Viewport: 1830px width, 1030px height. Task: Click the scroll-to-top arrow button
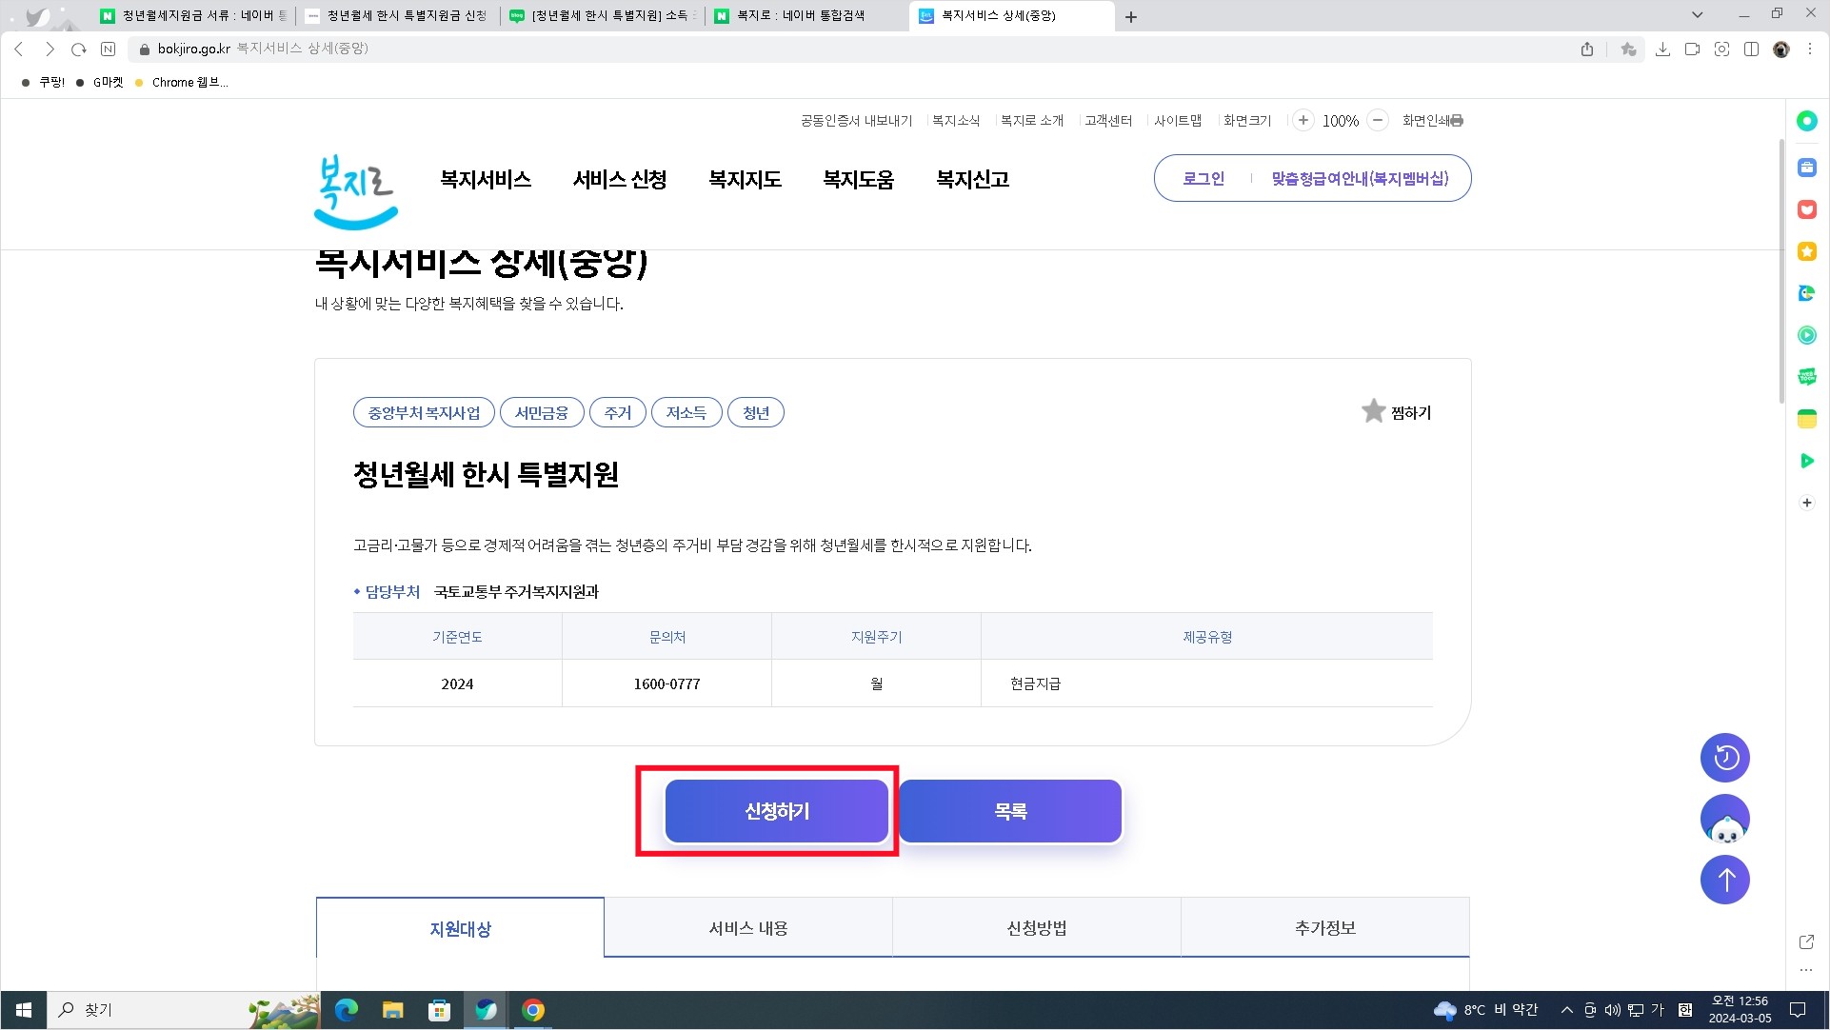pos(1724,880)
